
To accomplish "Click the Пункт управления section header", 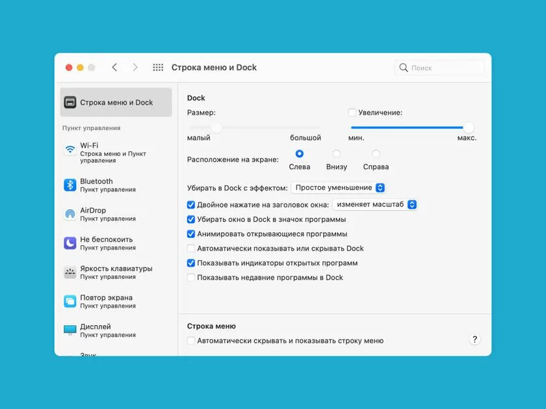I will click(91, 128).
